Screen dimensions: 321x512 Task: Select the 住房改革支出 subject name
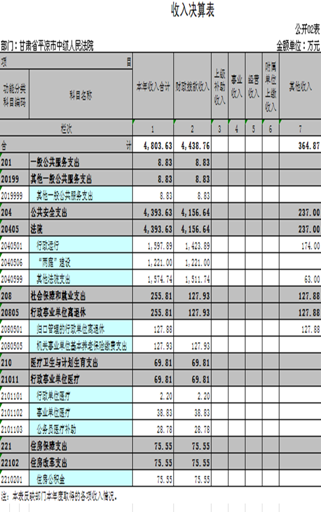click(49, 463)
